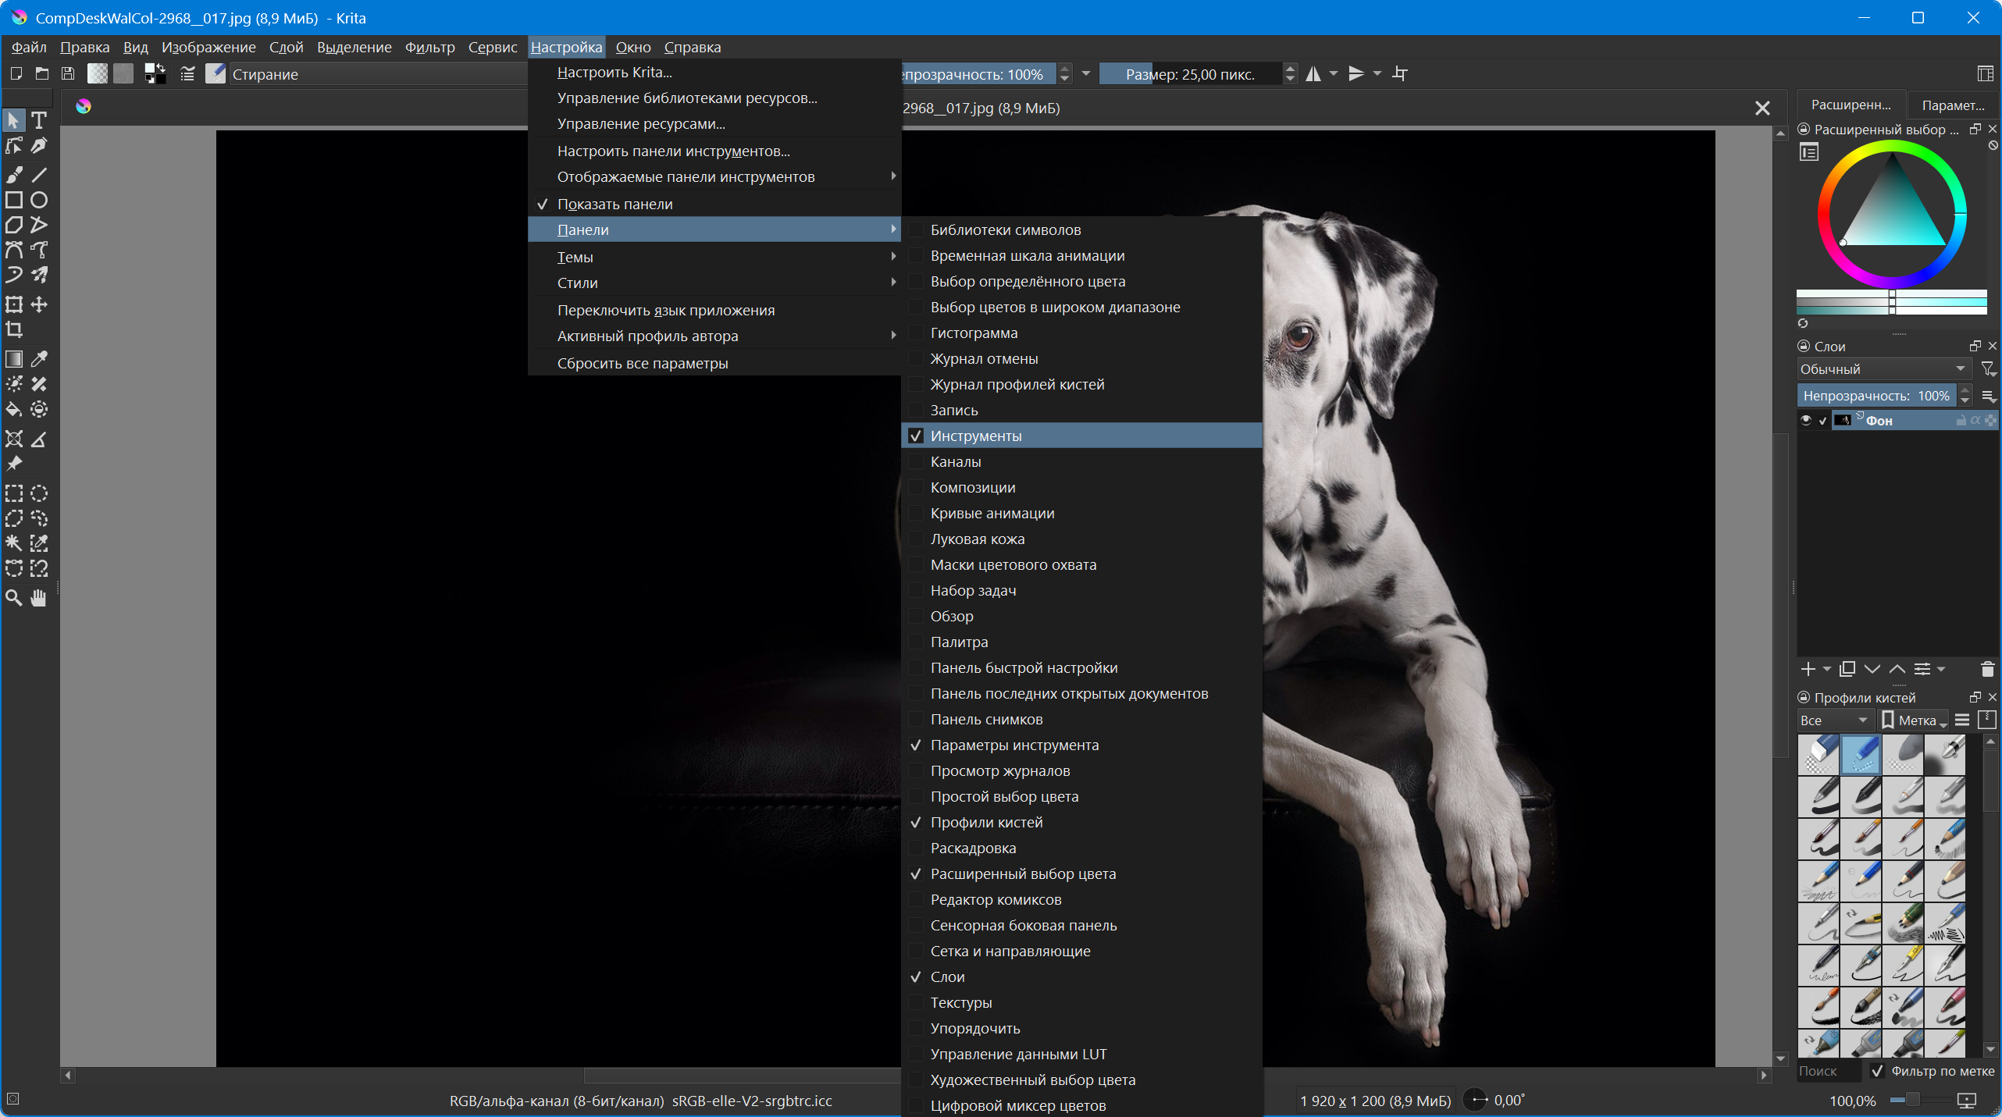Switch to the Парамет... docker tab

1952,105
